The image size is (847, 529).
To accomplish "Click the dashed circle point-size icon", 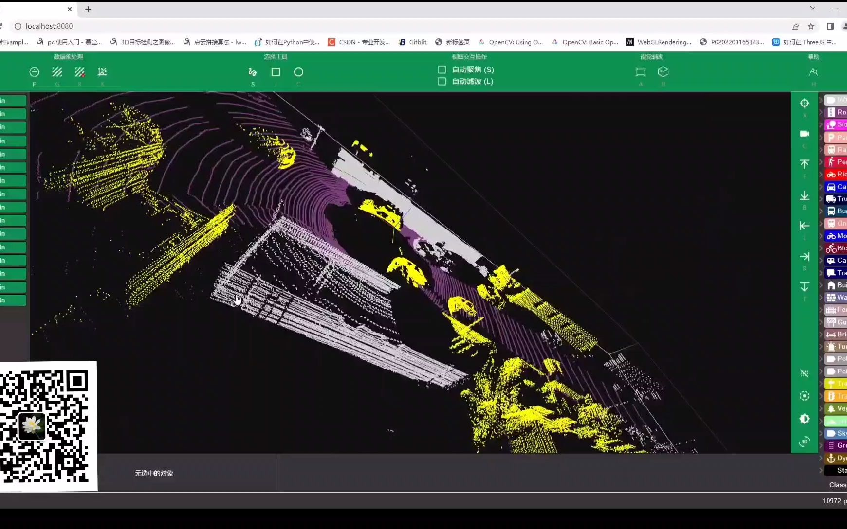I will (804, 396).
